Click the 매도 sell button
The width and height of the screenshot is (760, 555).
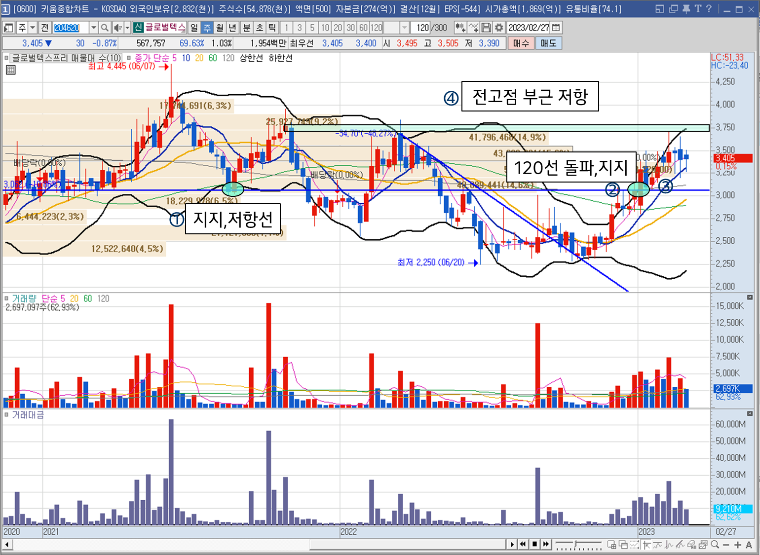coord(548,43)
